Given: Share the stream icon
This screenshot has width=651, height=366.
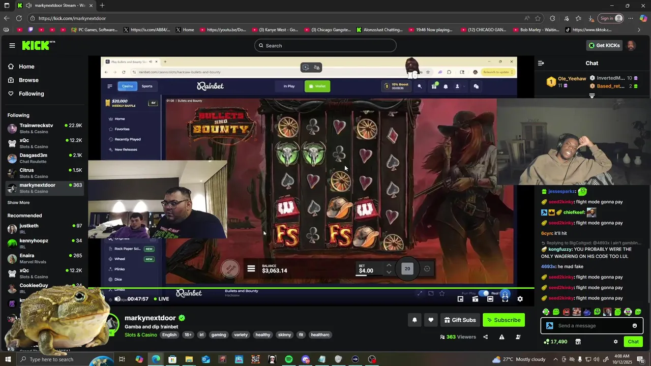Looking at the screenshot, I should click(x=485, y=337).
